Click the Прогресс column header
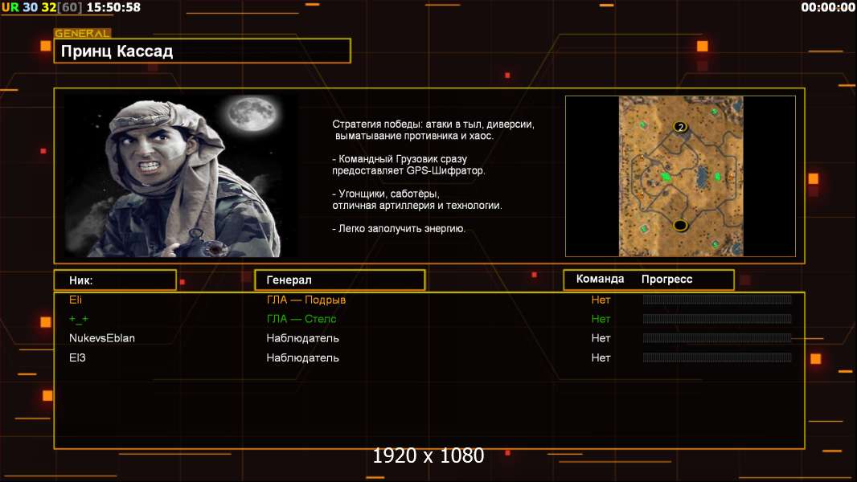The width and height of the screenshot is (857, 482). [x=666, y=279]
